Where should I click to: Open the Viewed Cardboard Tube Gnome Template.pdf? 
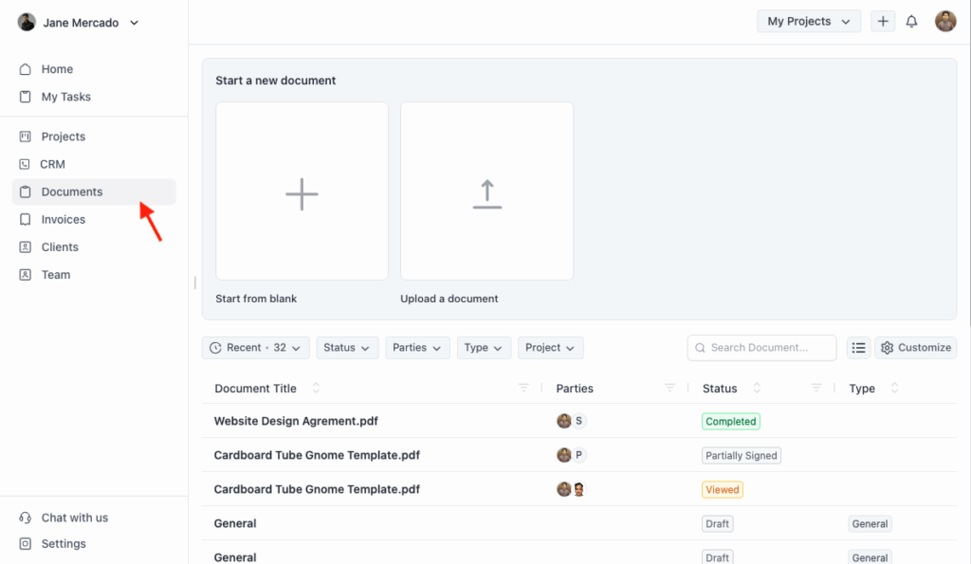(x=317, y=489)
